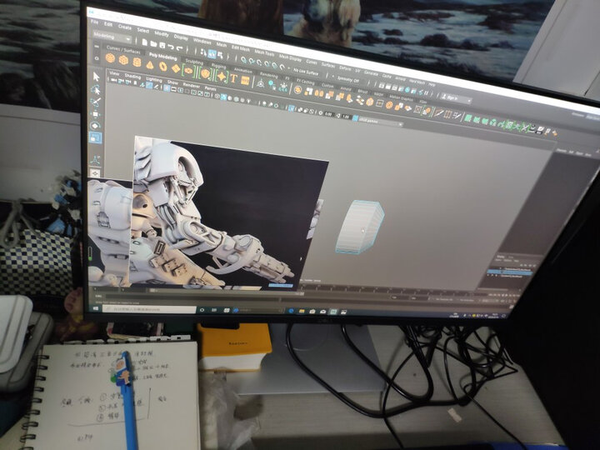
Task: Open the Create menu
Action: point(124,27)
